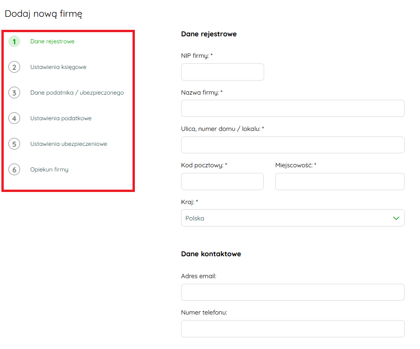Go to Dane rejestrowe step
This screenshot has width=420, height=349.
[52, 41]
